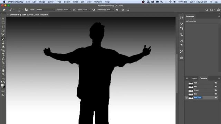Open the Window menu
The height and width of the screenshot is (124, 221).
[x=98, y=2]
